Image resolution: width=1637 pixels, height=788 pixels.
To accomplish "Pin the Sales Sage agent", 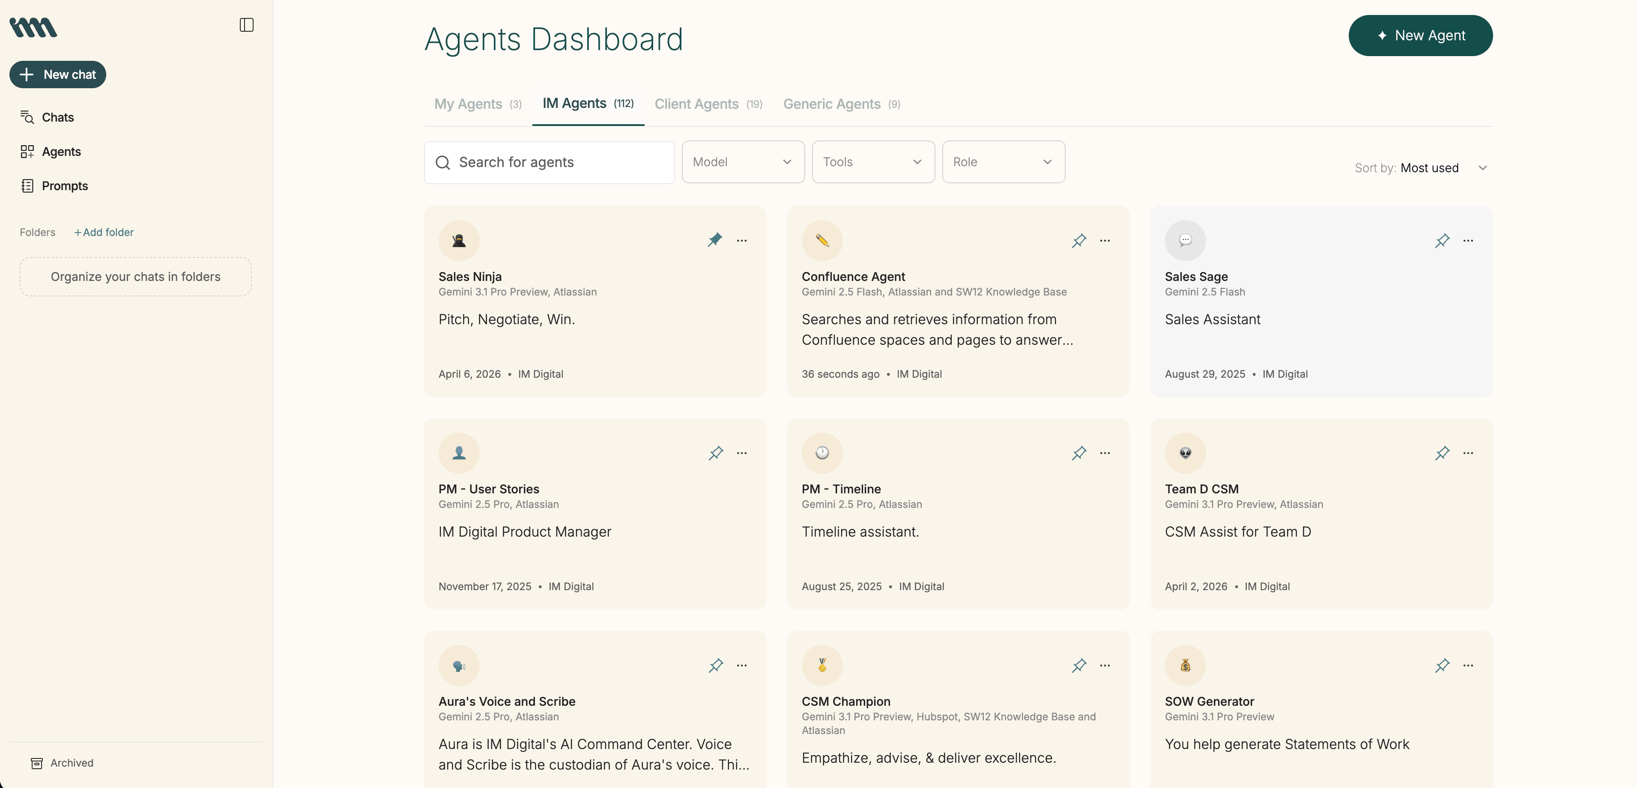I will click(1442, 240).
